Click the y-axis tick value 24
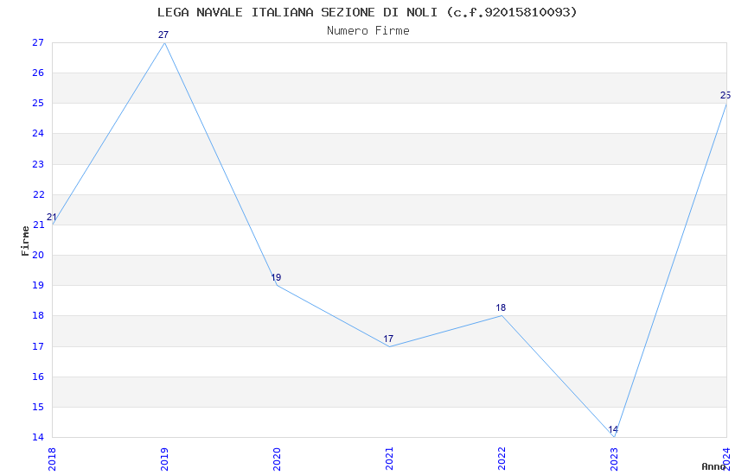Screen dimensions: 735x475 (38, 133)
